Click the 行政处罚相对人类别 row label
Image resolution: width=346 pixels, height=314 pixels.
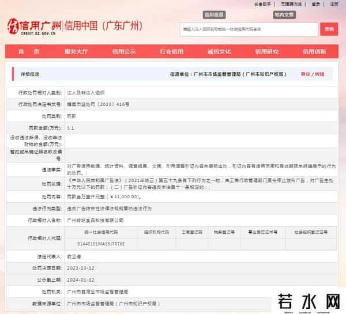39,93
